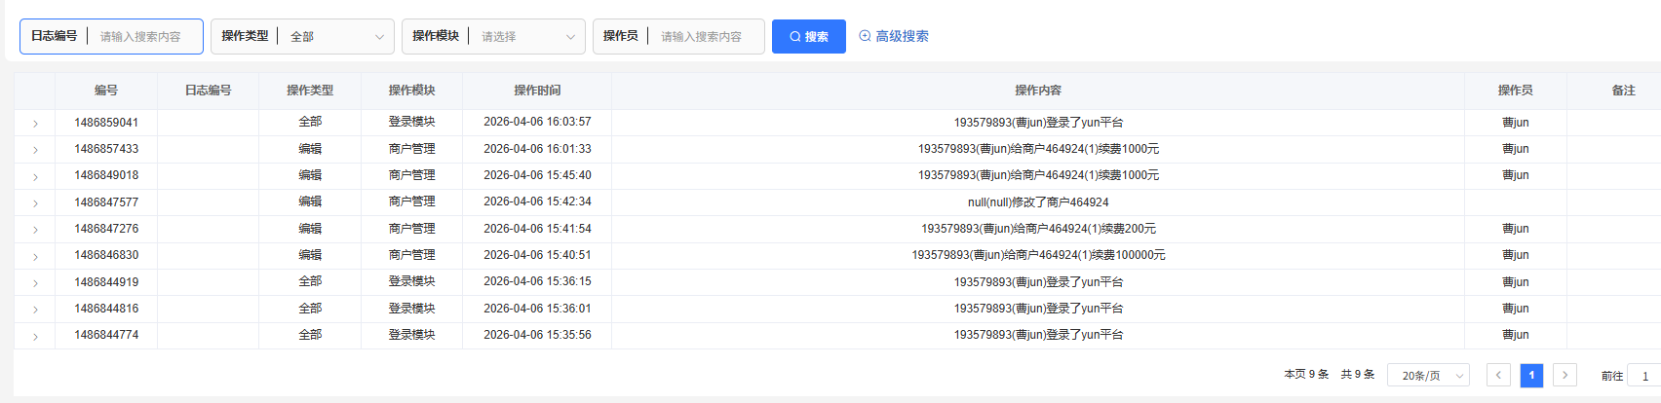This screenshot has height=403, width=1661.
Task: Go to next page arrow
Action: [x=1564, y=375]
